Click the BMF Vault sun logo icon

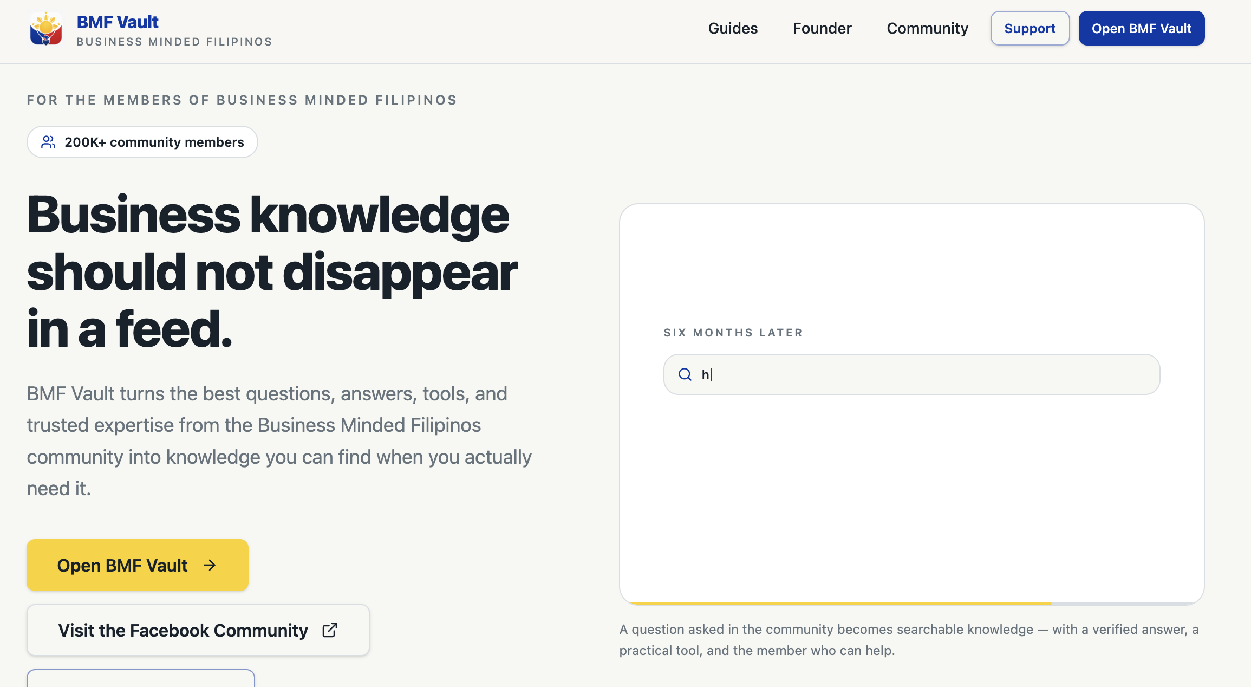[x=46, y=28]
